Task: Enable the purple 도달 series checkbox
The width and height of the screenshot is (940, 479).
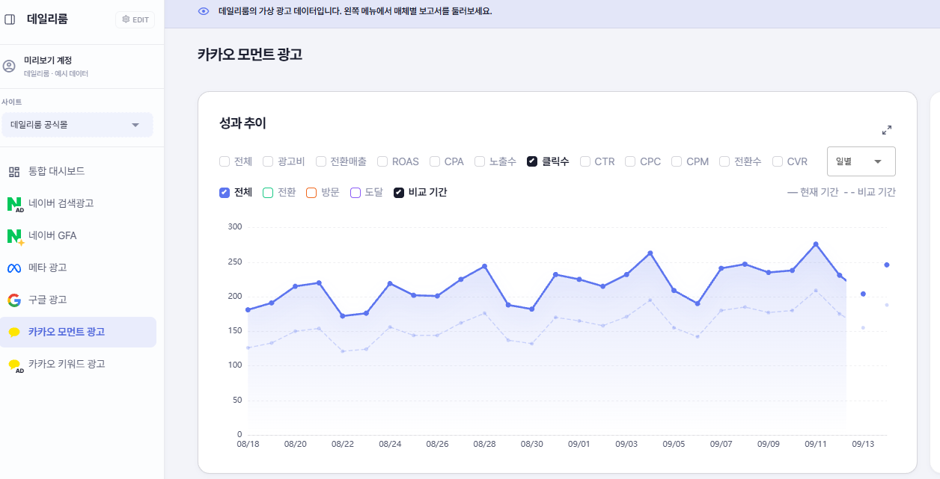Action: coord(355,192)
